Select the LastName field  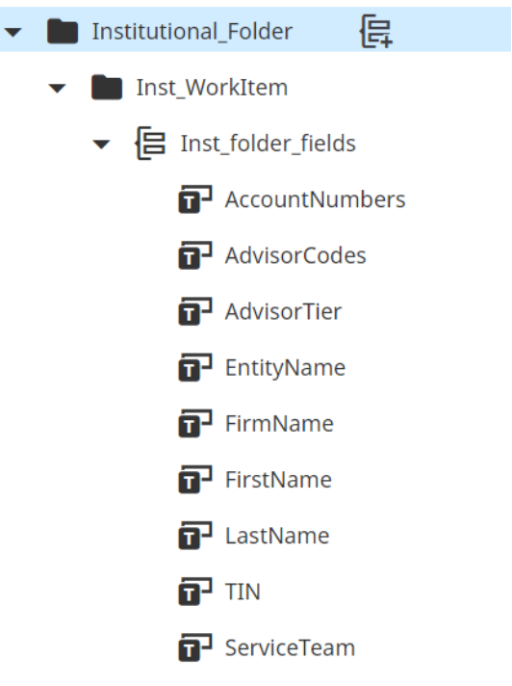point(277,536)
